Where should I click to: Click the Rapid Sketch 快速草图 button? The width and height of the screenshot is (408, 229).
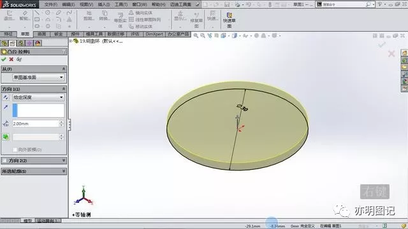tap(229, 20)
